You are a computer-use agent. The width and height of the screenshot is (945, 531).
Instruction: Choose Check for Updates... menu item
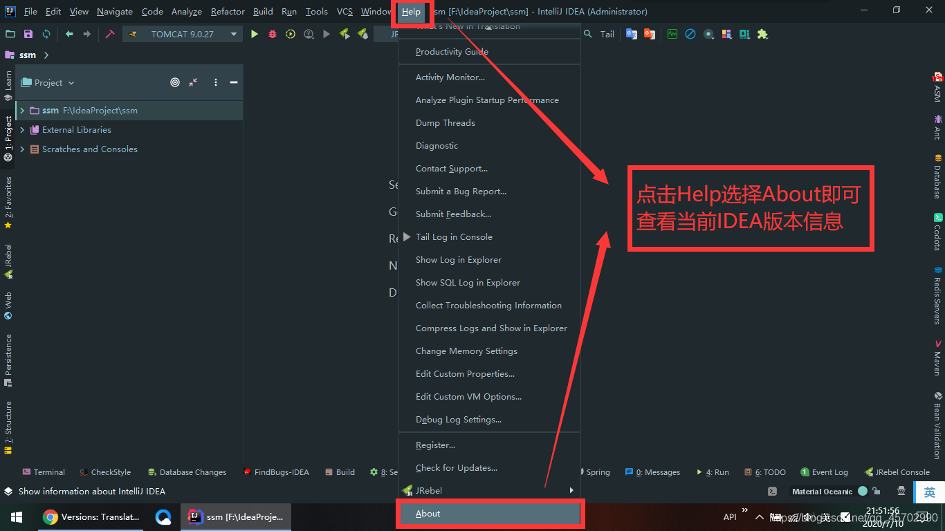click(x=490, y=467)
